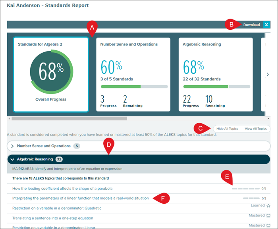The image size is (278, 229).
Task: Open the Algebraic Reasoning summary card
Action: pyautogui.click(x=215, y=74)
